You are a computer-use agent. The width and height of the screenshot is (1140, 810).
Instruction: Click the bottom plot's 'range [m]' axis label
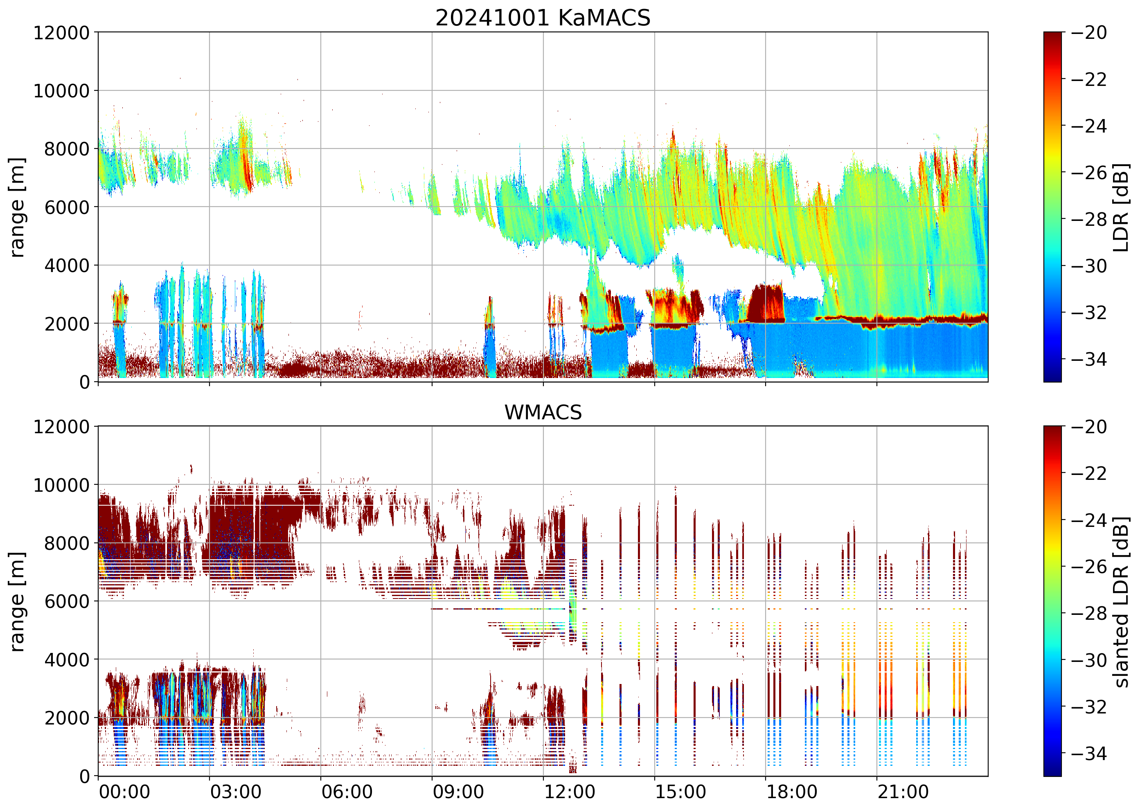[17, 601]
